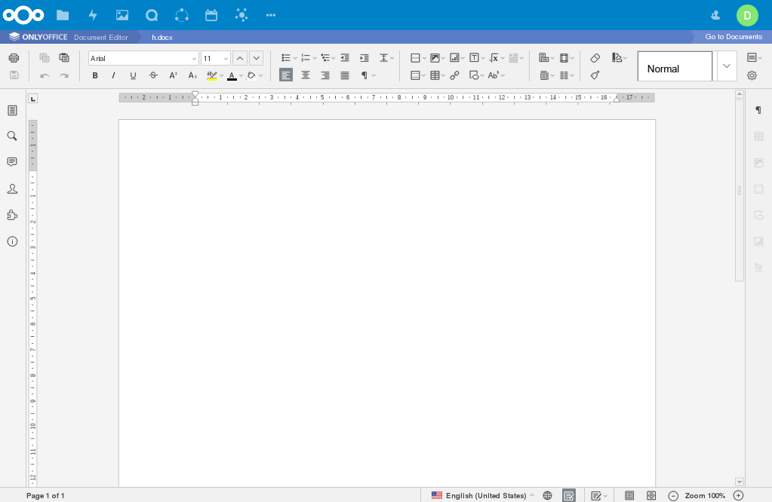The image size is (772, 502).
Task: Insert a shape from the toolbar
Action: click(474, 75)
